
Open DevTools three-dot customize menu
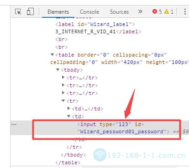click(x=185, y=11)
